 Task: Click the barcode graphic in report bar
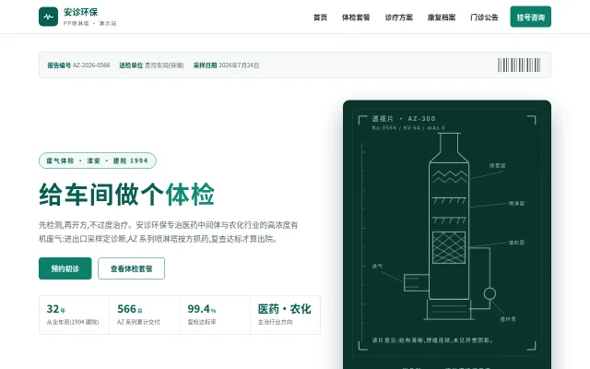[x=519, y=65]
